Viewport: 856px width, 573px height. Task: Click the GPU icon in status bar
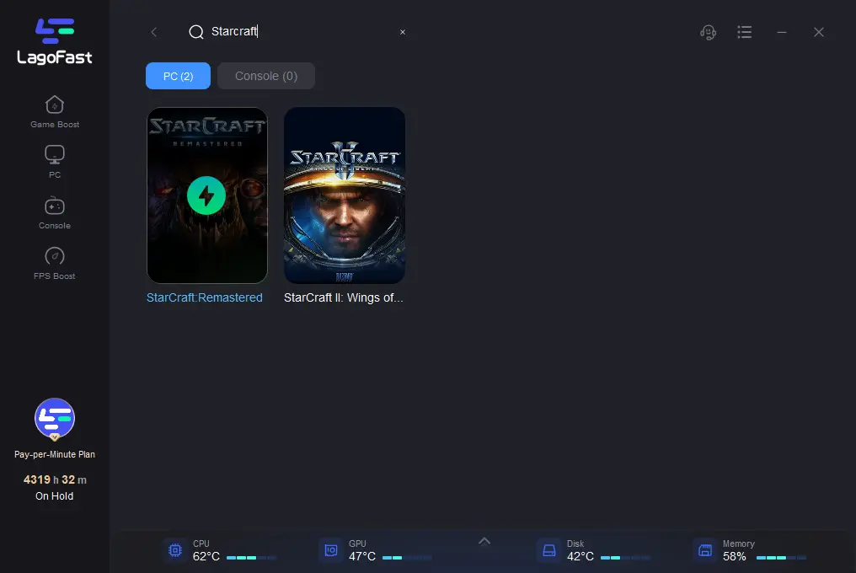(x=331, y=550)
